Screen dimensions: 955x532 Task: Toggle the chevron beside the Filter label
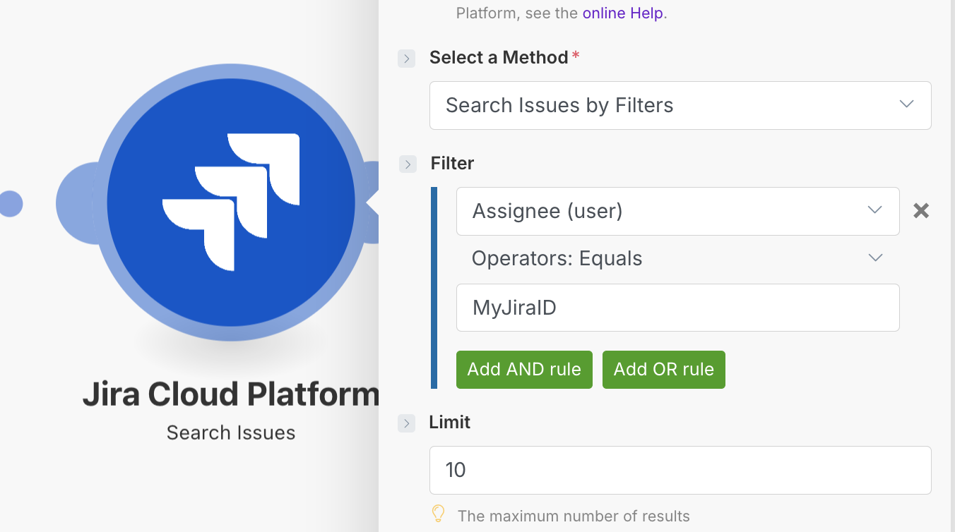(408, 164)
